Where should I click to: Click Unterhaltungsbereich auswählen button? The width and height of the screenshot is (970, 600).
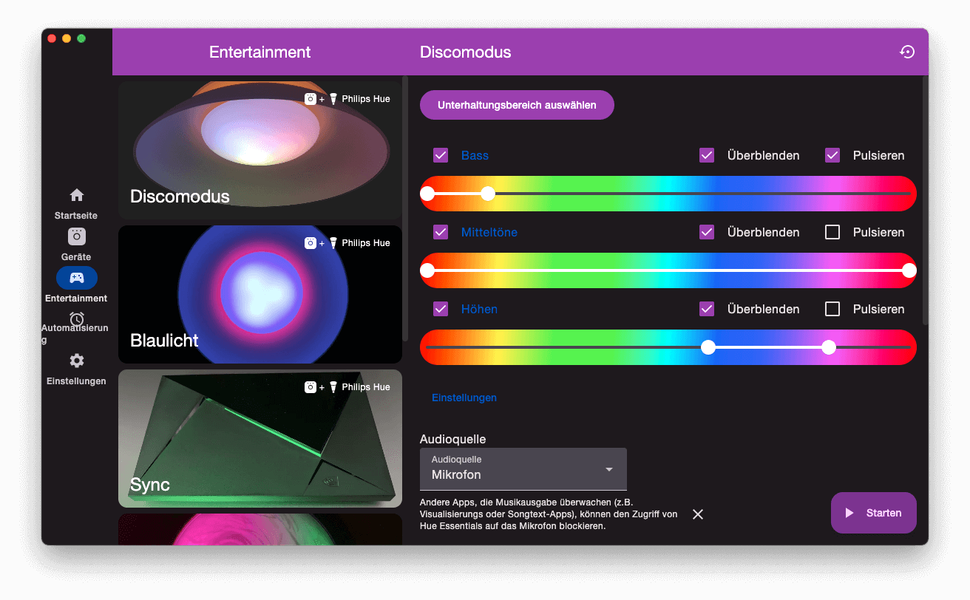pyautogui.click(x=517, y=105)
